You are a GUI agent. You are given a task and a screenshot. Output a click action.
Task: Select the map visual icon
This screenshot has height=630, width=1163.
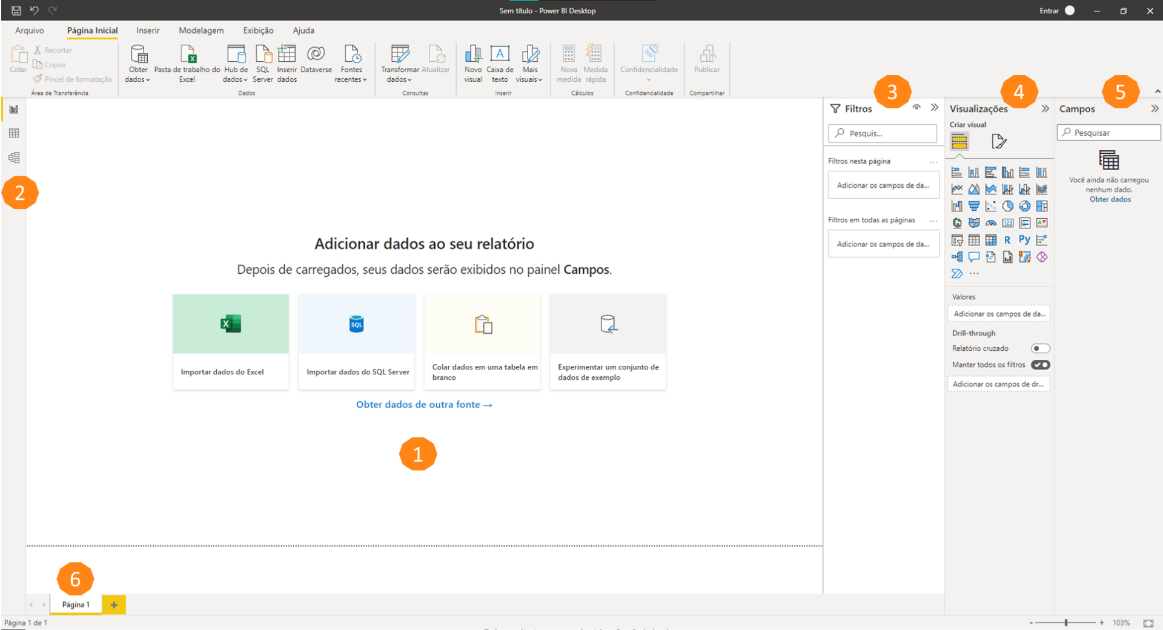tap(957, 224)
